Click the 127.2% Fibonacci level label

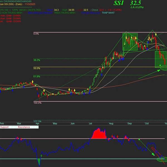click(38, 121)
